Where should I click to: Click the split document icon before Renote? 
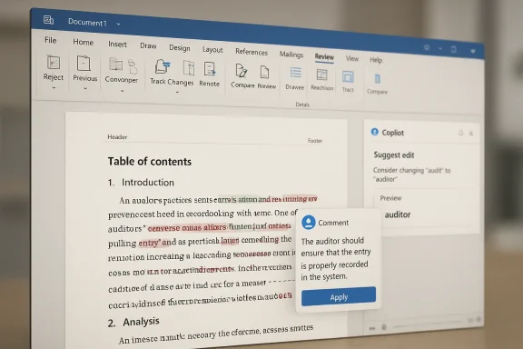pyautogui.click(x=189, y=68)
